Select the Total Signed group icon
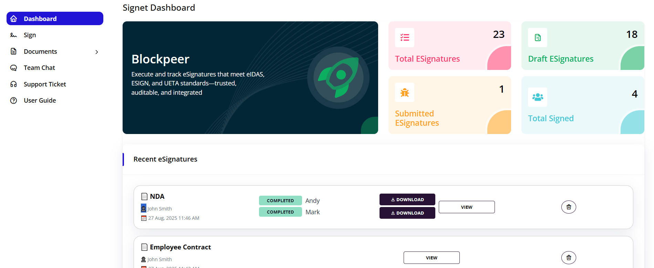Viewport: 654px width, 268px height. pos(538,97)
